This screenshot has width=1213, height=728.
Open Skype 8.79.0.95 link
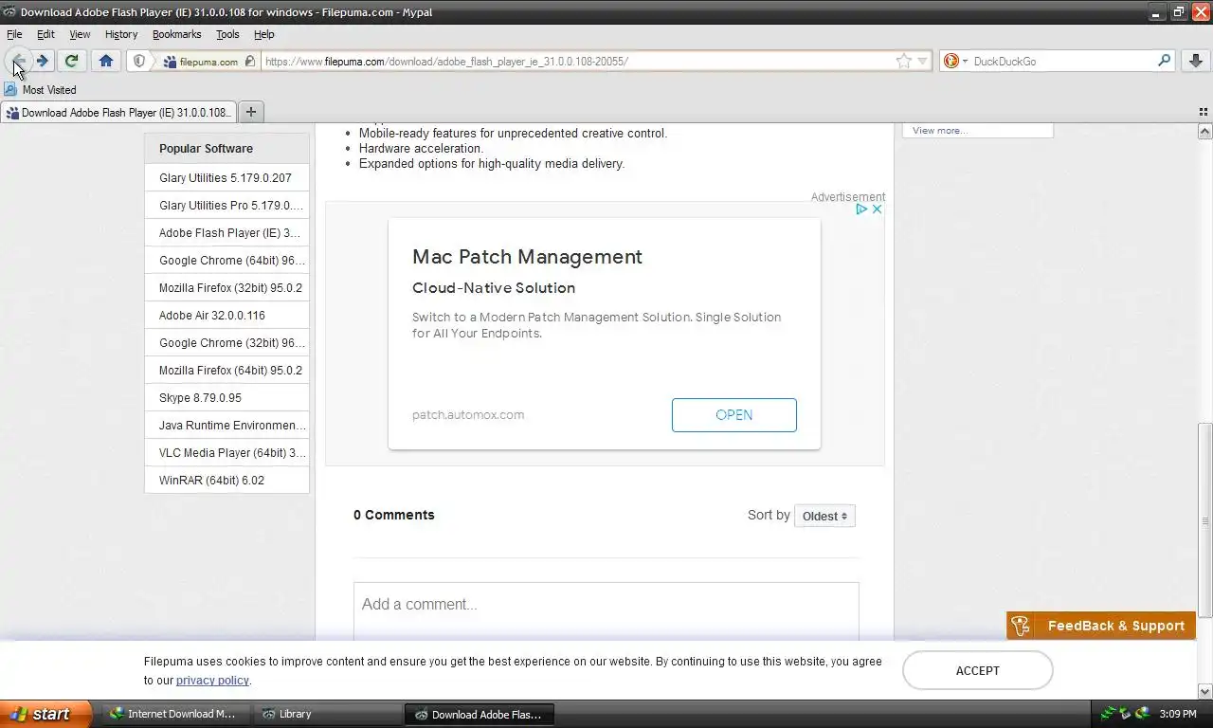pyautogui.click(x=200, y=398)
